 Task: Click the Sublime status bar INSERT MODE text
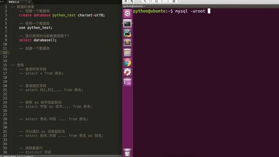[10, 156]
